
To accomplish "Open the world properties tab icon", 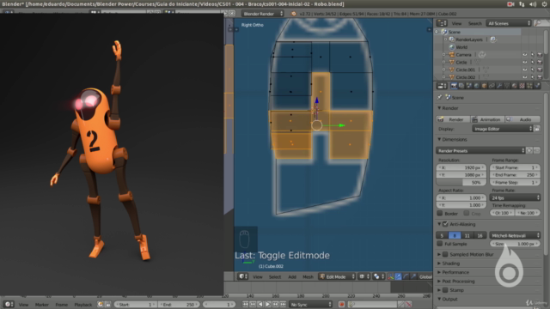I will 476,86.
